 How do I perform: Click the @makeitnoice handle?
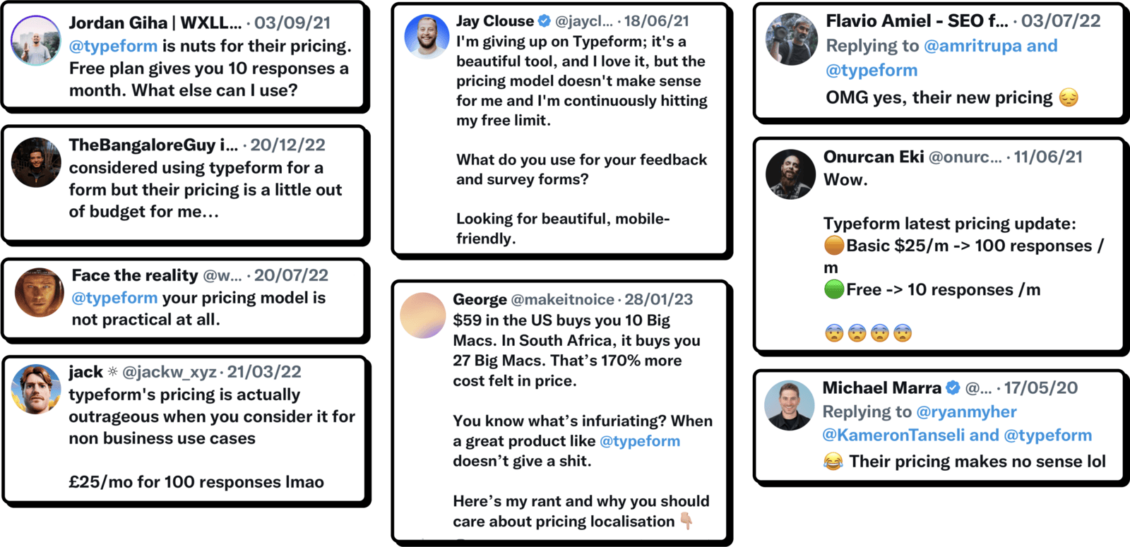[x=562, y=299]
